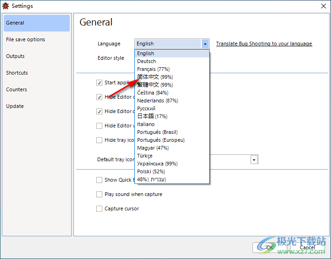
Task: Select Português (Europeu) language option
Action: (x=172, y=140)
